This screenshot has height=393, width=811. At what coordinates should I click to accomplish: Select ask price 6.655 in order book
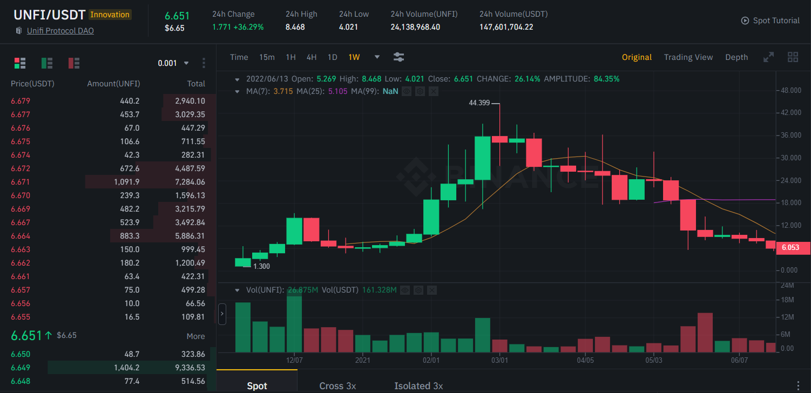click(x=21, y=317)
